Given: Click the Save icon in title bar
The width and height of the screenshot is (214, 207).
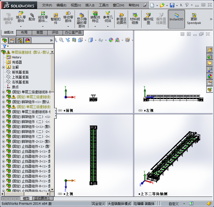Looking at the screenshot, I should [172, 5].
